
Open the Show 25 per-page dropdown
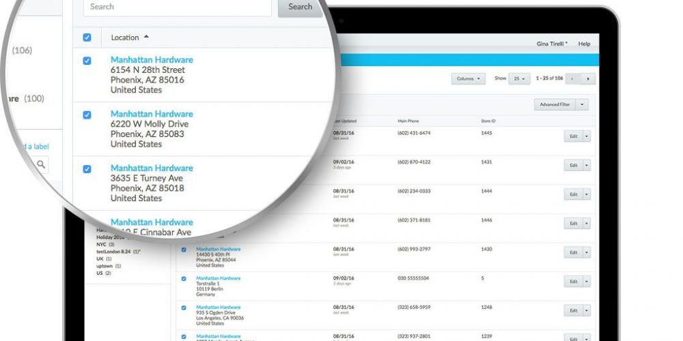520,79
